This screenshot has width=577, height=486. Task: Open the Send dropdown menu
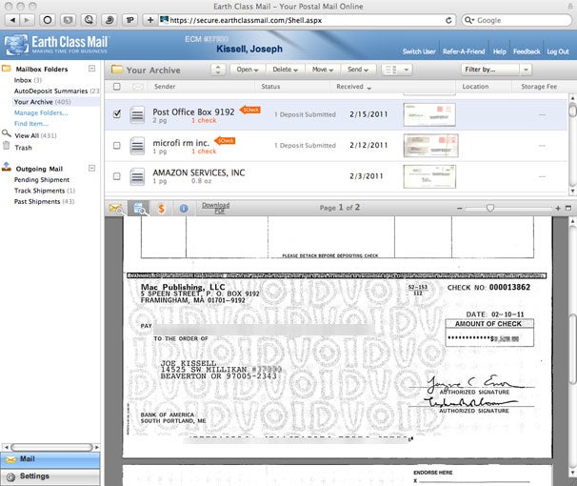pyautogui.click(x=358, y=70)
